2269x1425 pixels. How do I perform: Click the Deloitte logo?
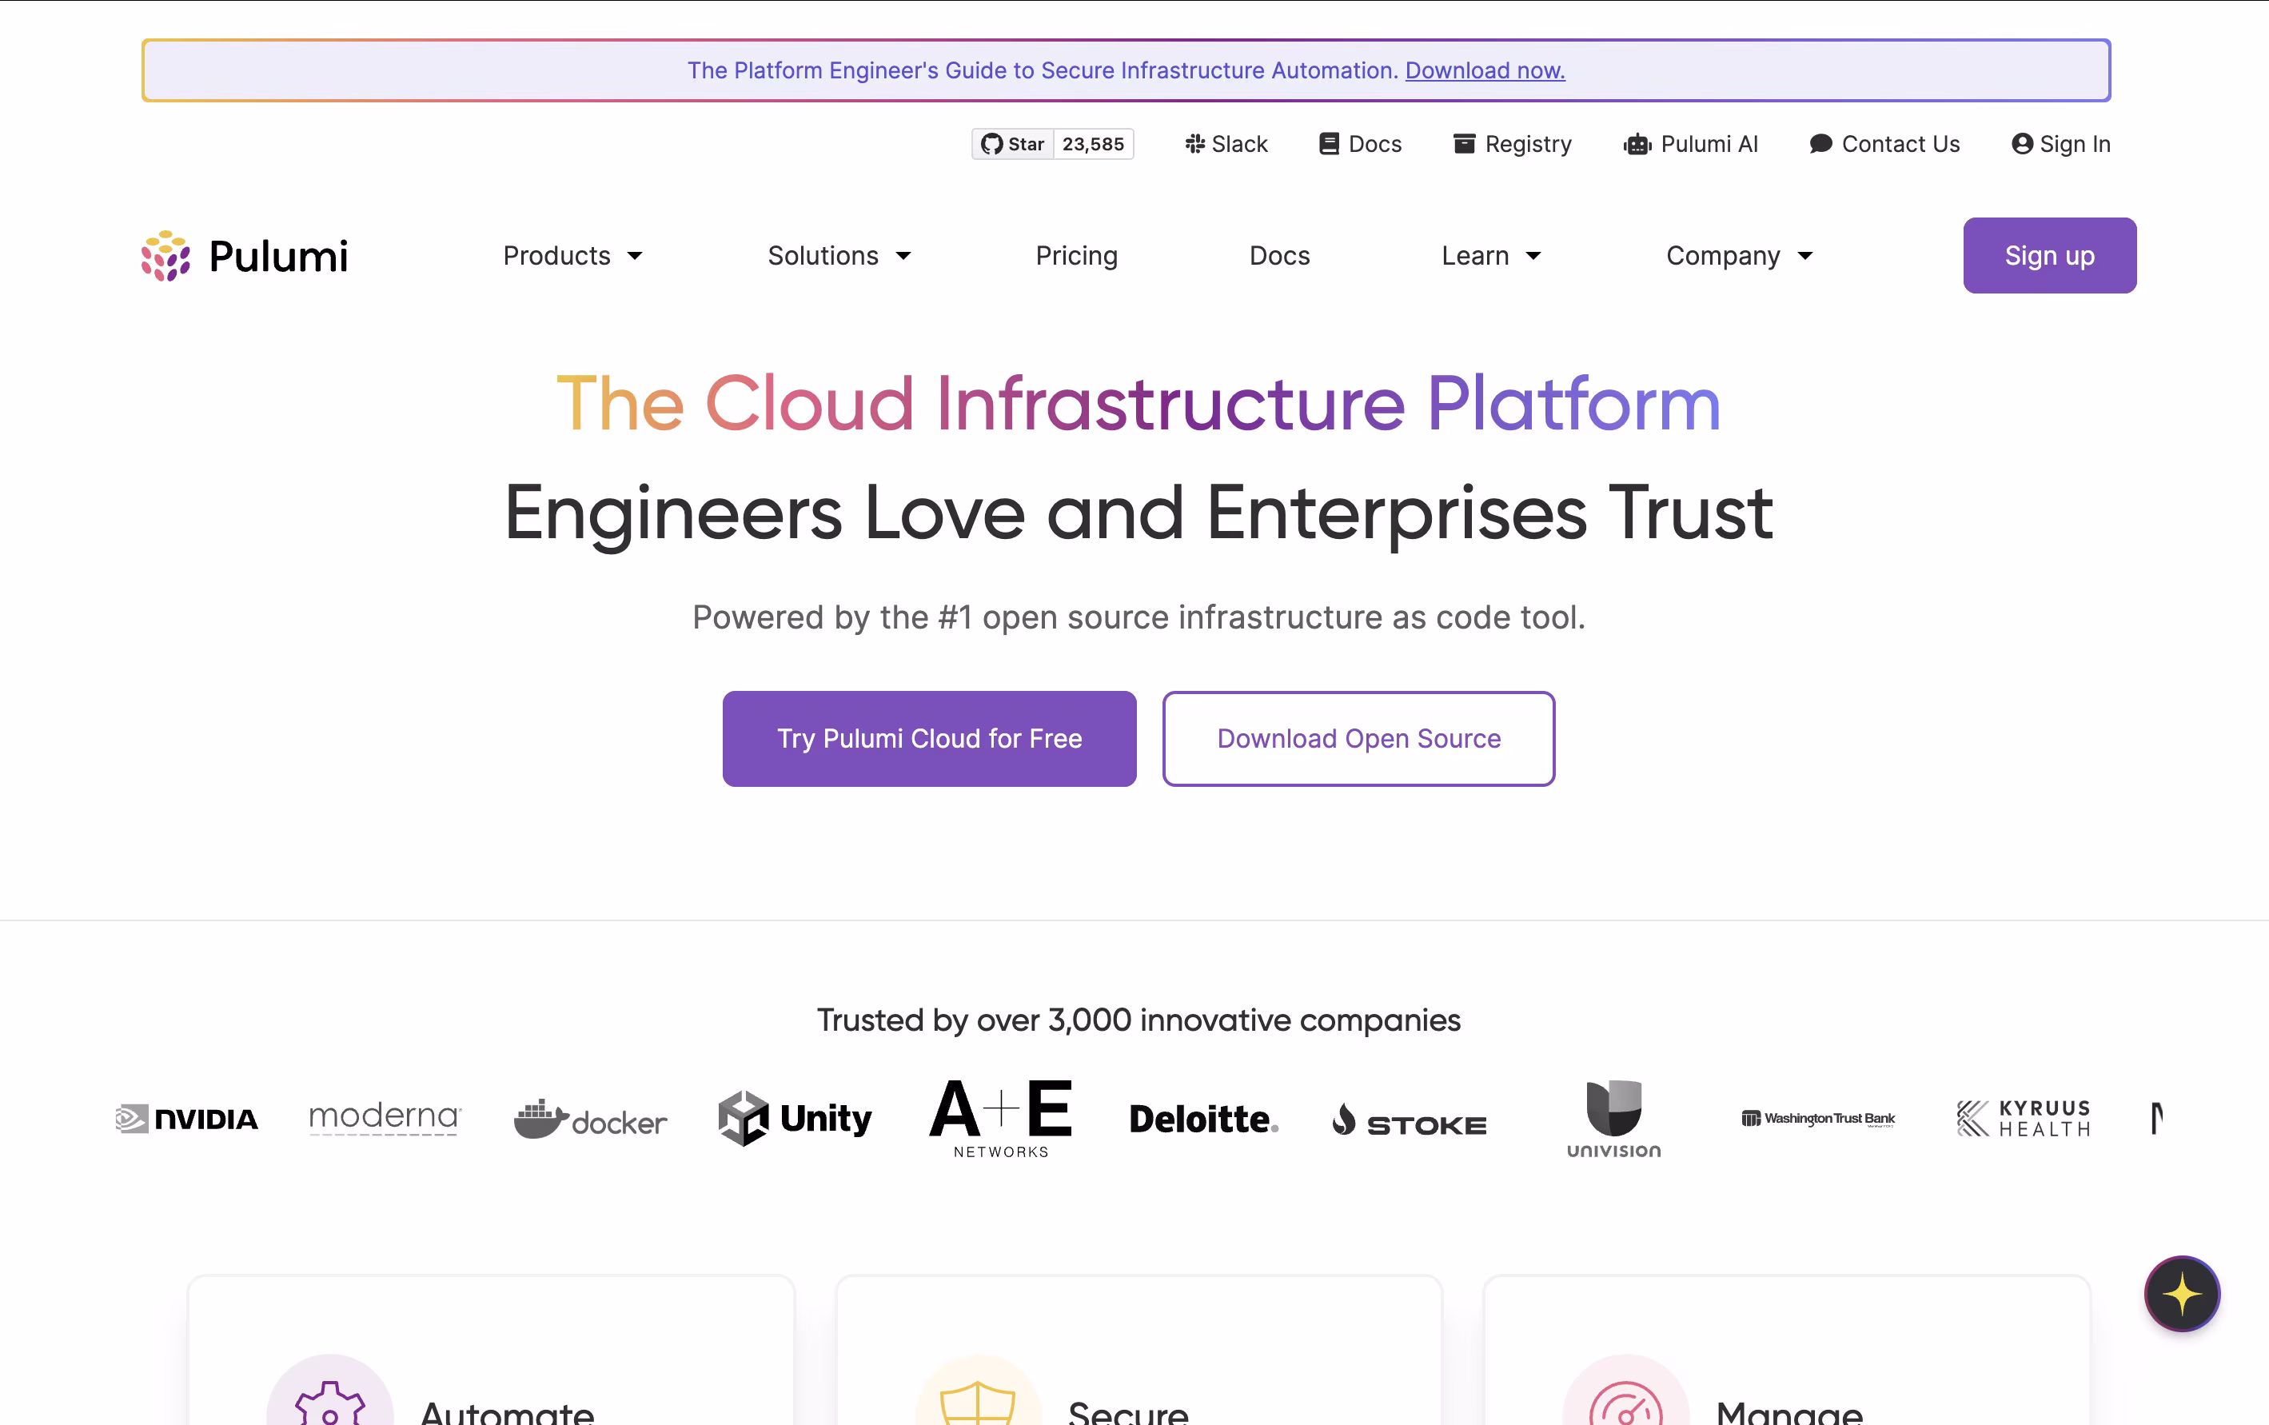pyautogui.click(x=1203, y=1119)
